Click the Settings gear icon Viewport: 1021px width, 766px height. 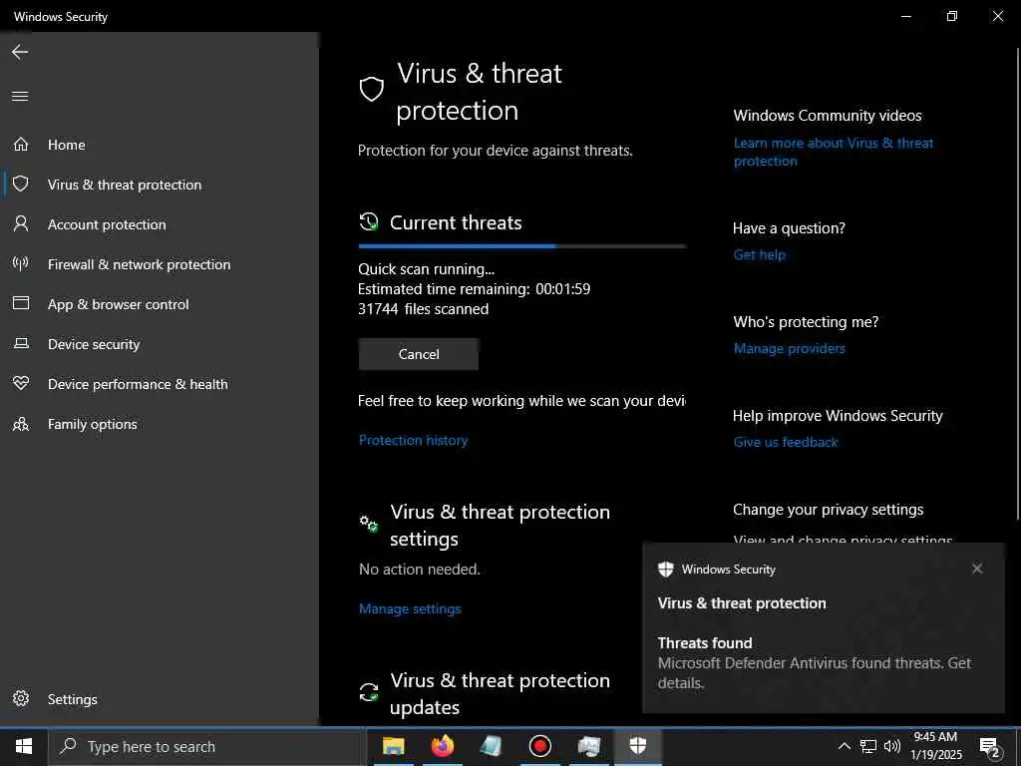(x=21, y=698)
